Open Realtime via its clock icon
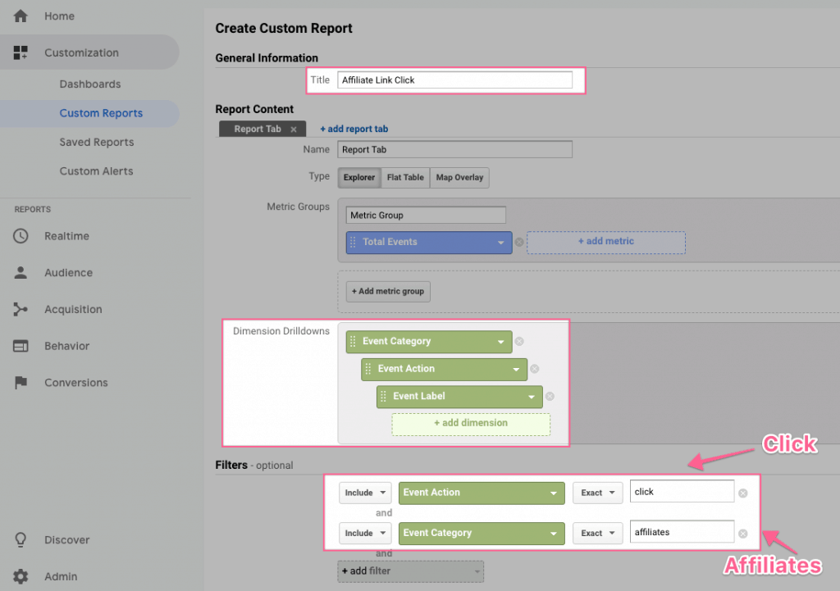 tap(23, 236)
